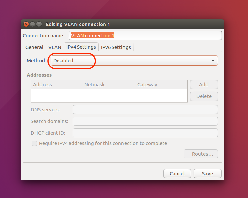The width and height of the screenshot is (248, 198).
Task: Cancel editing the connection
Action: click(x=177, y=174)
